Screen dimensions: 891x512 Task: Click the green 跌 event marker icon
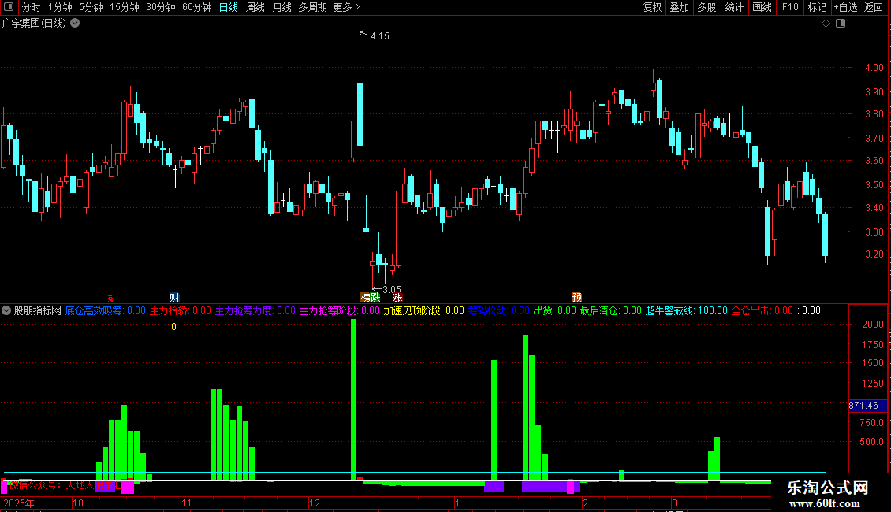tap(375, 298)
